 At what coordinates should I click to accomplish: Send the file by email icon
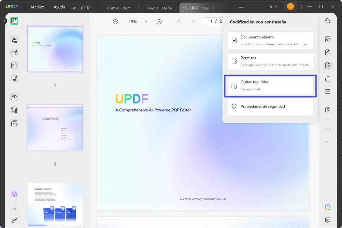click(x=328, y=92)
